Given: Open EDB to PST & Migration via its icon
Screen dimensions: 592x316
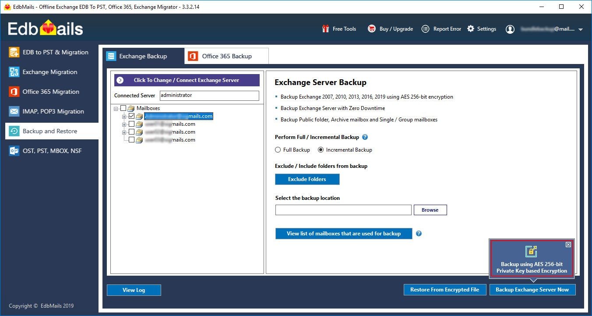Looking at the screenshot, I should click(x=14, y=52).
